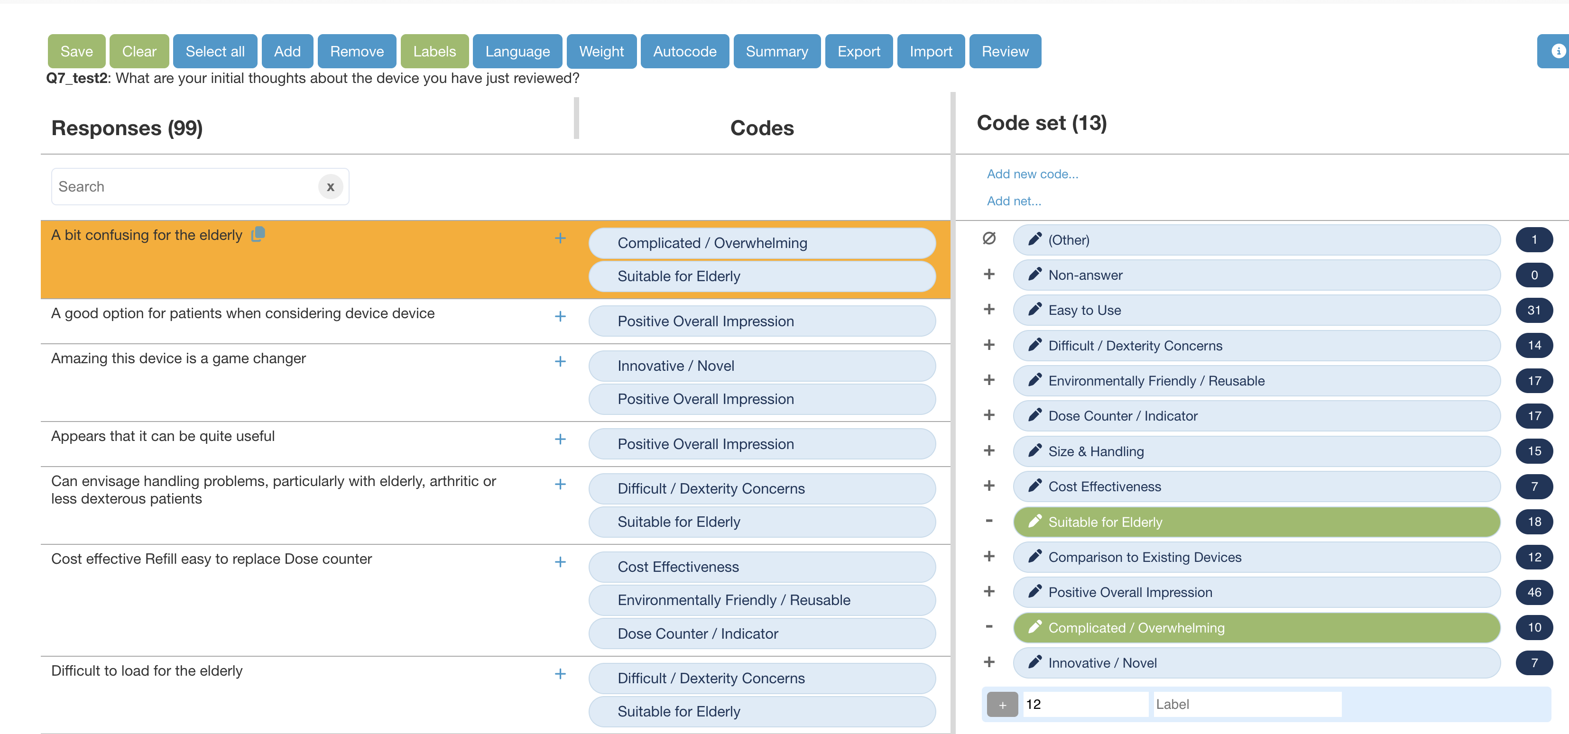1569x734 pixels.
Task: Click the Select all button
Action: coord(215,51)
